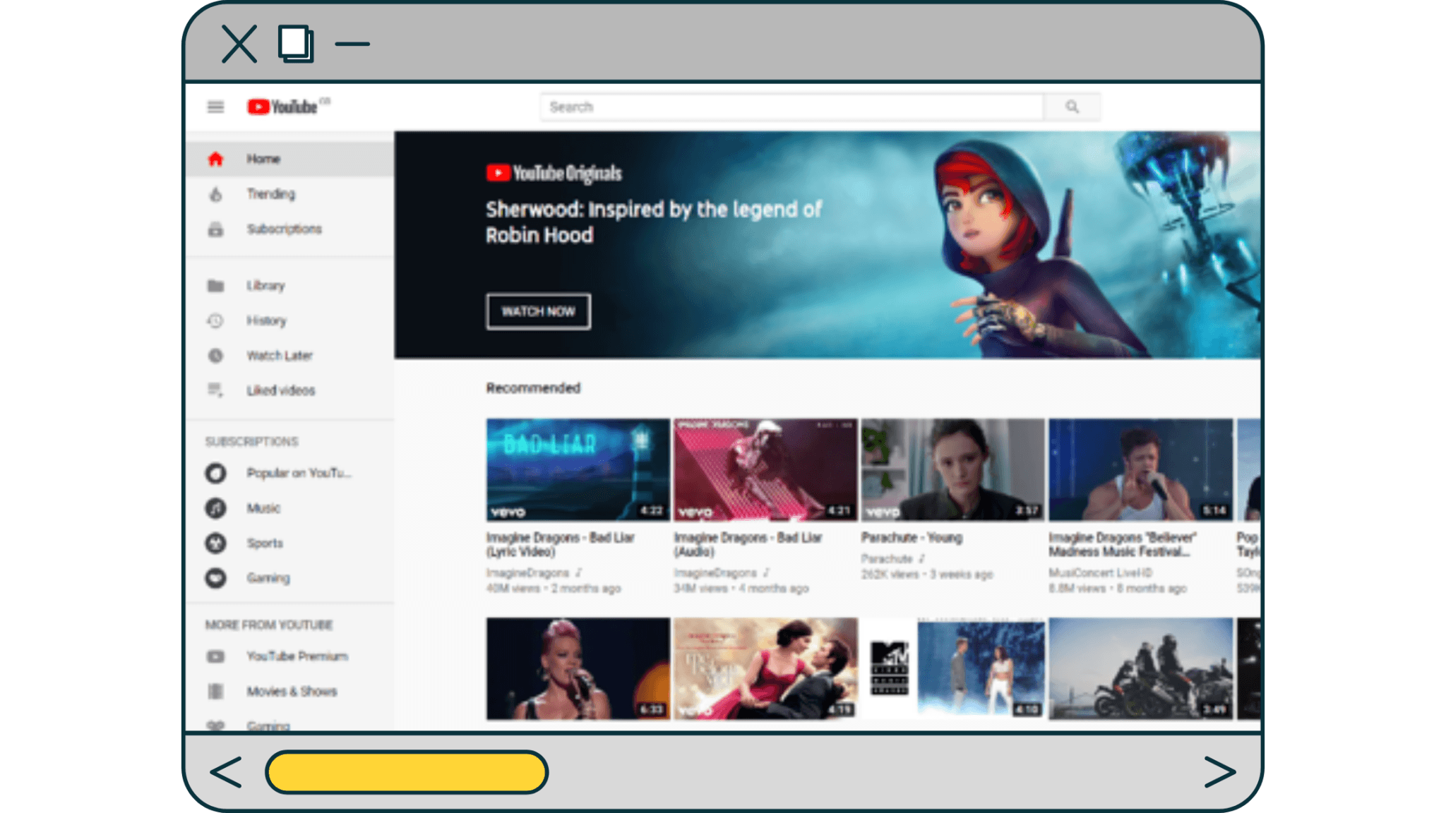
Task: Select the Home icon in sidebar
Action: pos(215,159)
